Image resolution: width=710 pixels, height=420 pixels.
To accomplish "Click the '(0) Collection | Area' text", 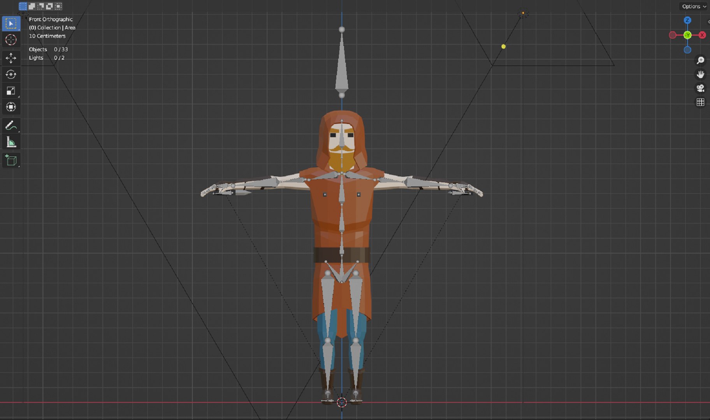I will point(52,28).
